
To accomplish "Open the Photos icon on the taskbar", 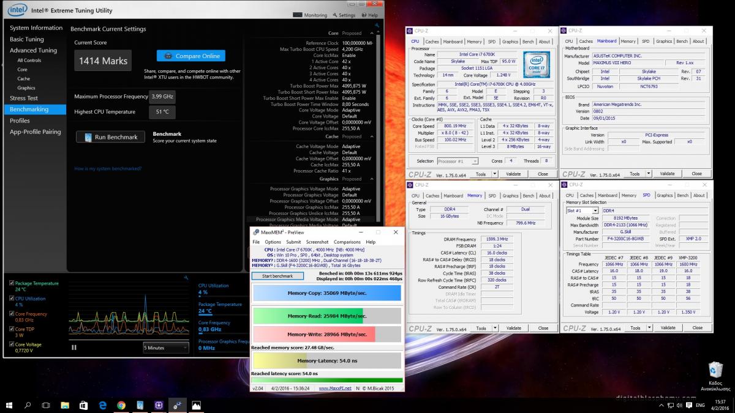I will (196, 404).
